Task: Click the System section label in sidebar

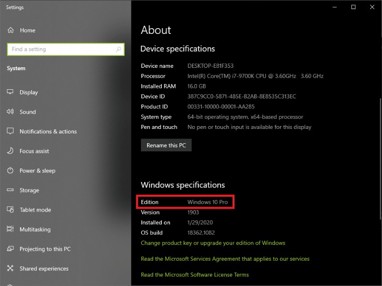Action: click(x=16, y=68)
